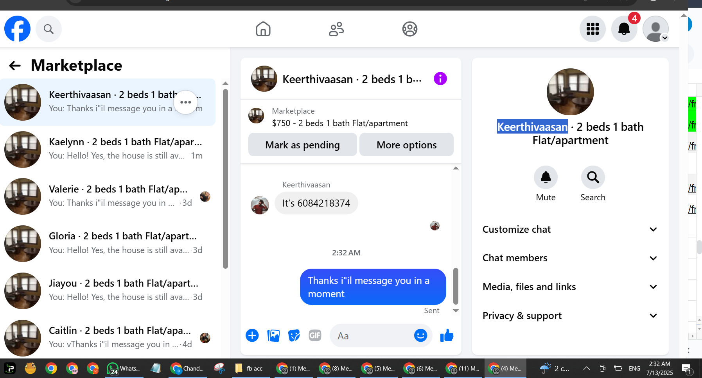
Task: Open the account profile avatar menu
Action: 656,29
